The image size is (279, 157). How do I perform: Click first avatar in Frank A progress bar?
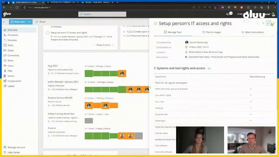point(122,136)
